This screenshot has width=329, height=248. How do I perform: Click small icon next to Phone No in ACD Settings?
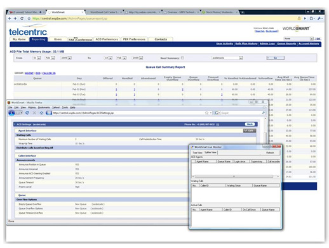[x=218, y=124]
